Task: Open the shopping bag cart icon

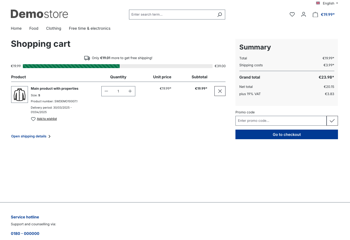Action: (315, 14)
